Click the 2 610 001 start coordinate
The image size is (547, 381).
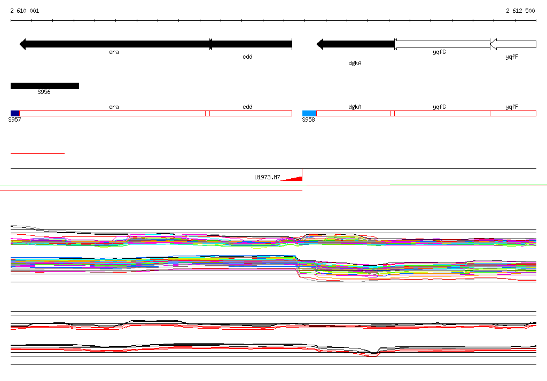coord(25,11)
